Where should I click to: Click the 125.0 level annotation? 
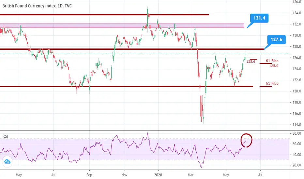point(274,66)
